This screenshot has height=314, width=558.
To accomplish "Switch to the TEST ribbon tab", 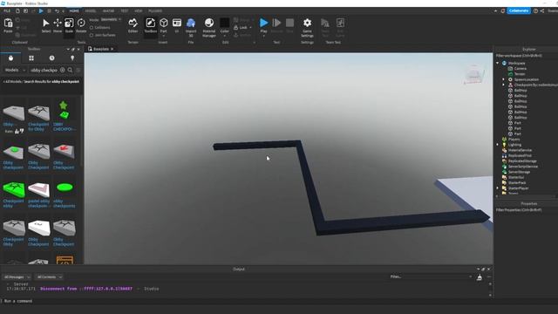I will 124,11.
